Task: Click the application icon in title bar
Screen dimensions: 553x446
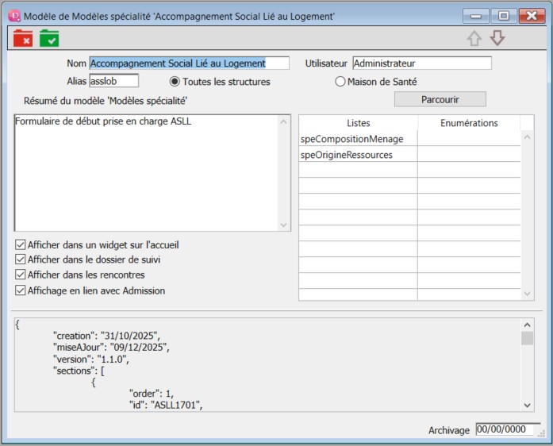Action: [x=13, y=15]
